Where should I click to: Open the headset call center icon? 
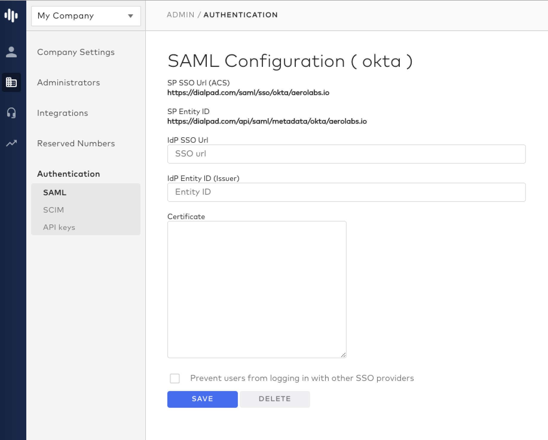click(x=11, y=113)
